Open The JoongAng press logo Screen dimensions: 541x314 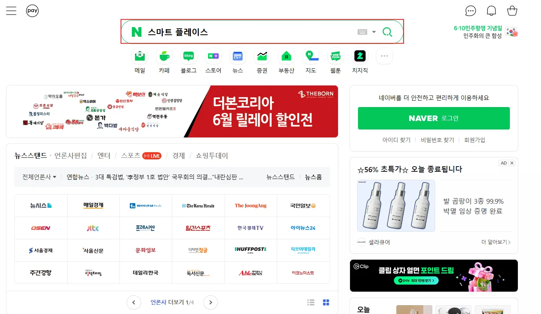coord(251,206)
